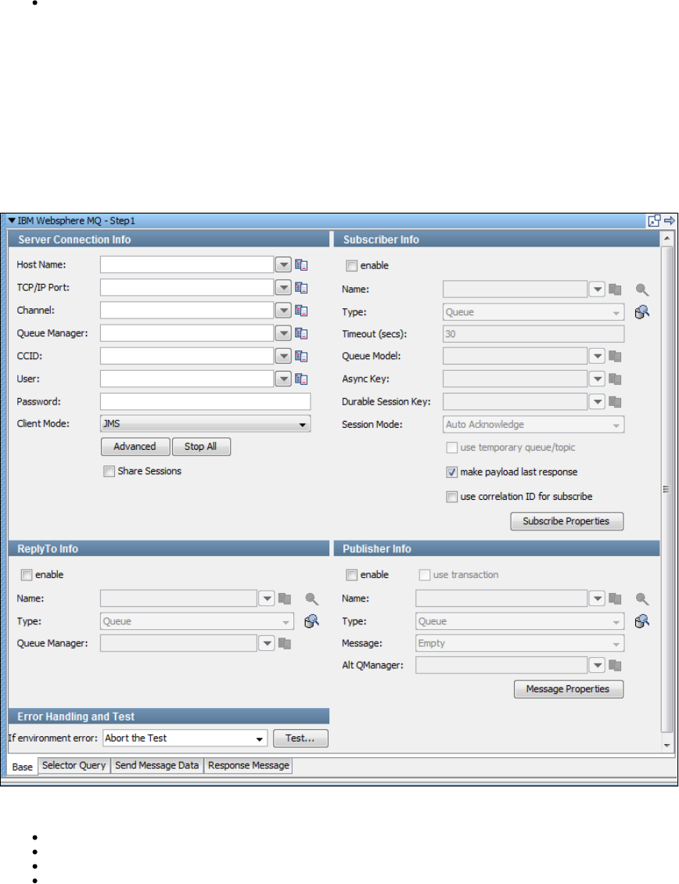This screenshot has height=884, width=679.
Task: Click browse icon next to Publisher Type
Action: [641, 620]
